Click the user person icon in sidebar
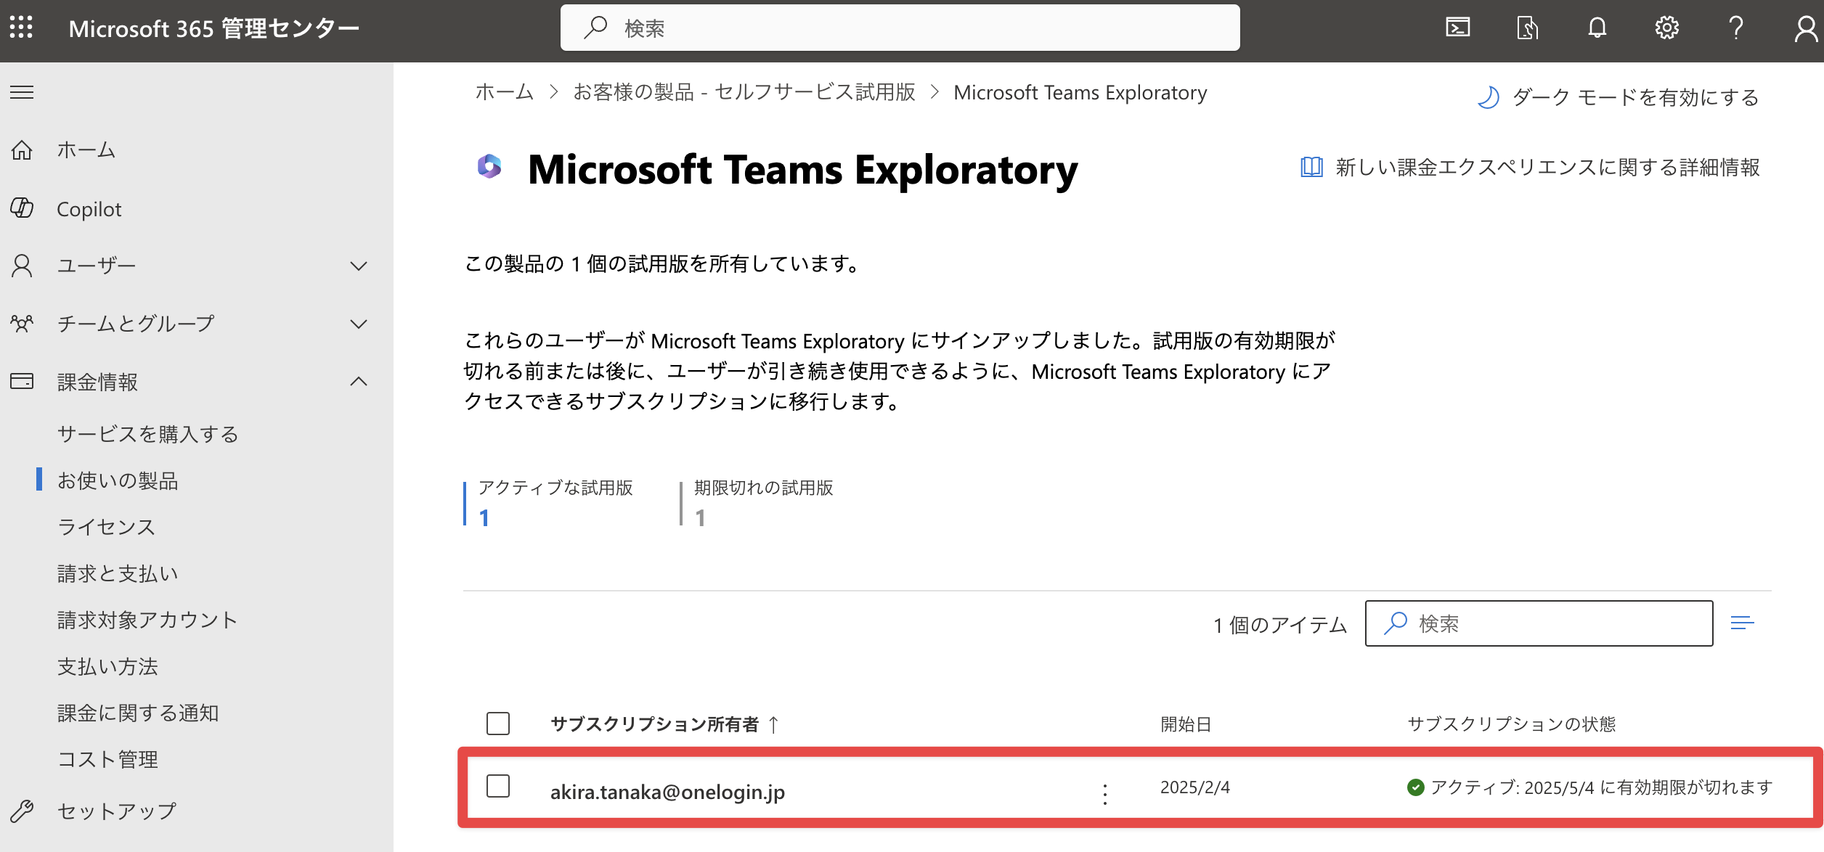The image size is (1824, 852). 22,266
